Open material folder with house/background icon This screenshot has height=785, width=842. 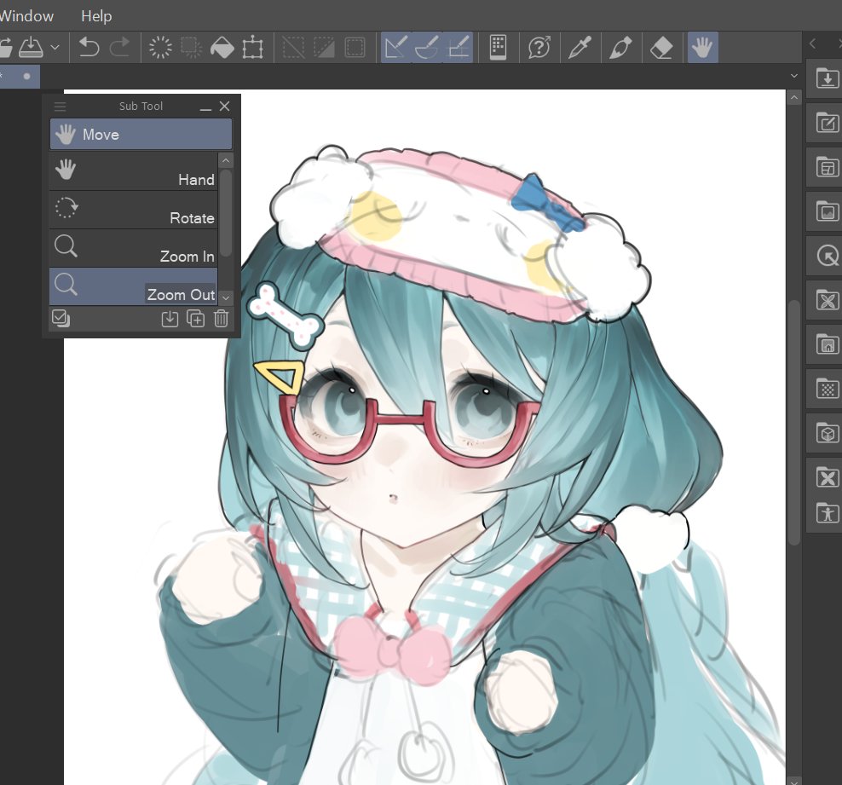827,344
